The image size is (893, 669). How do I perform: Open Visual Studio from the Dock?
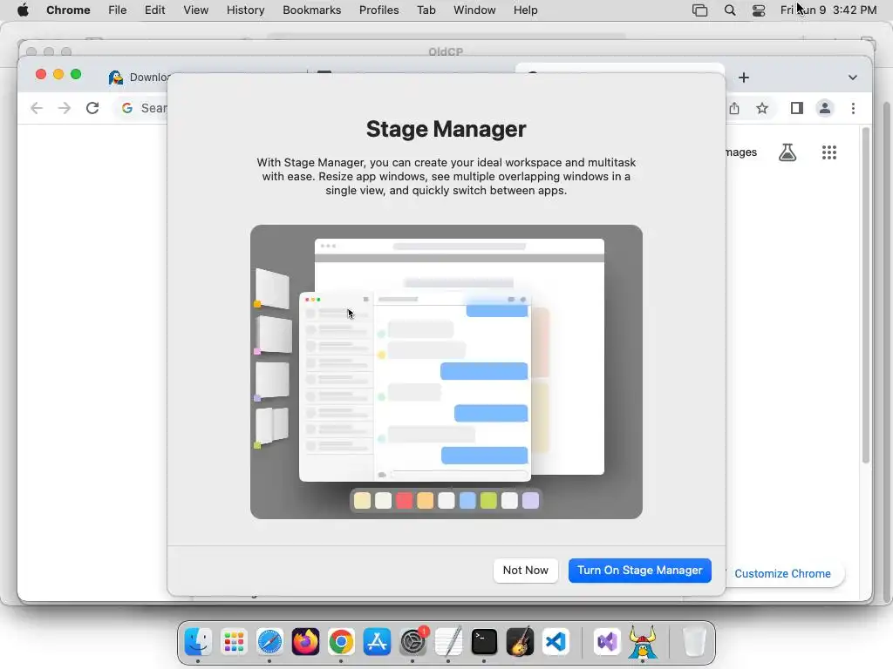click(x=607, y=642)
